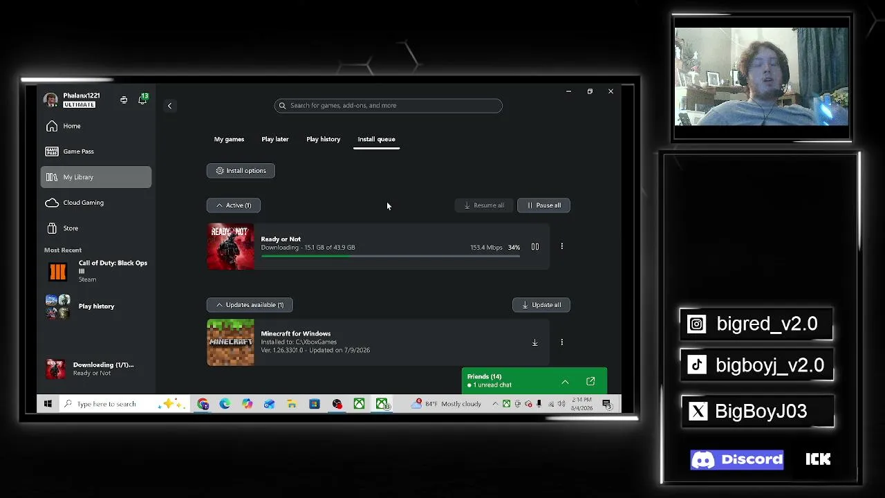Open more options for Minecraft for Windows
This screenshot has width=885, height=498.
[x=561, y=342]
